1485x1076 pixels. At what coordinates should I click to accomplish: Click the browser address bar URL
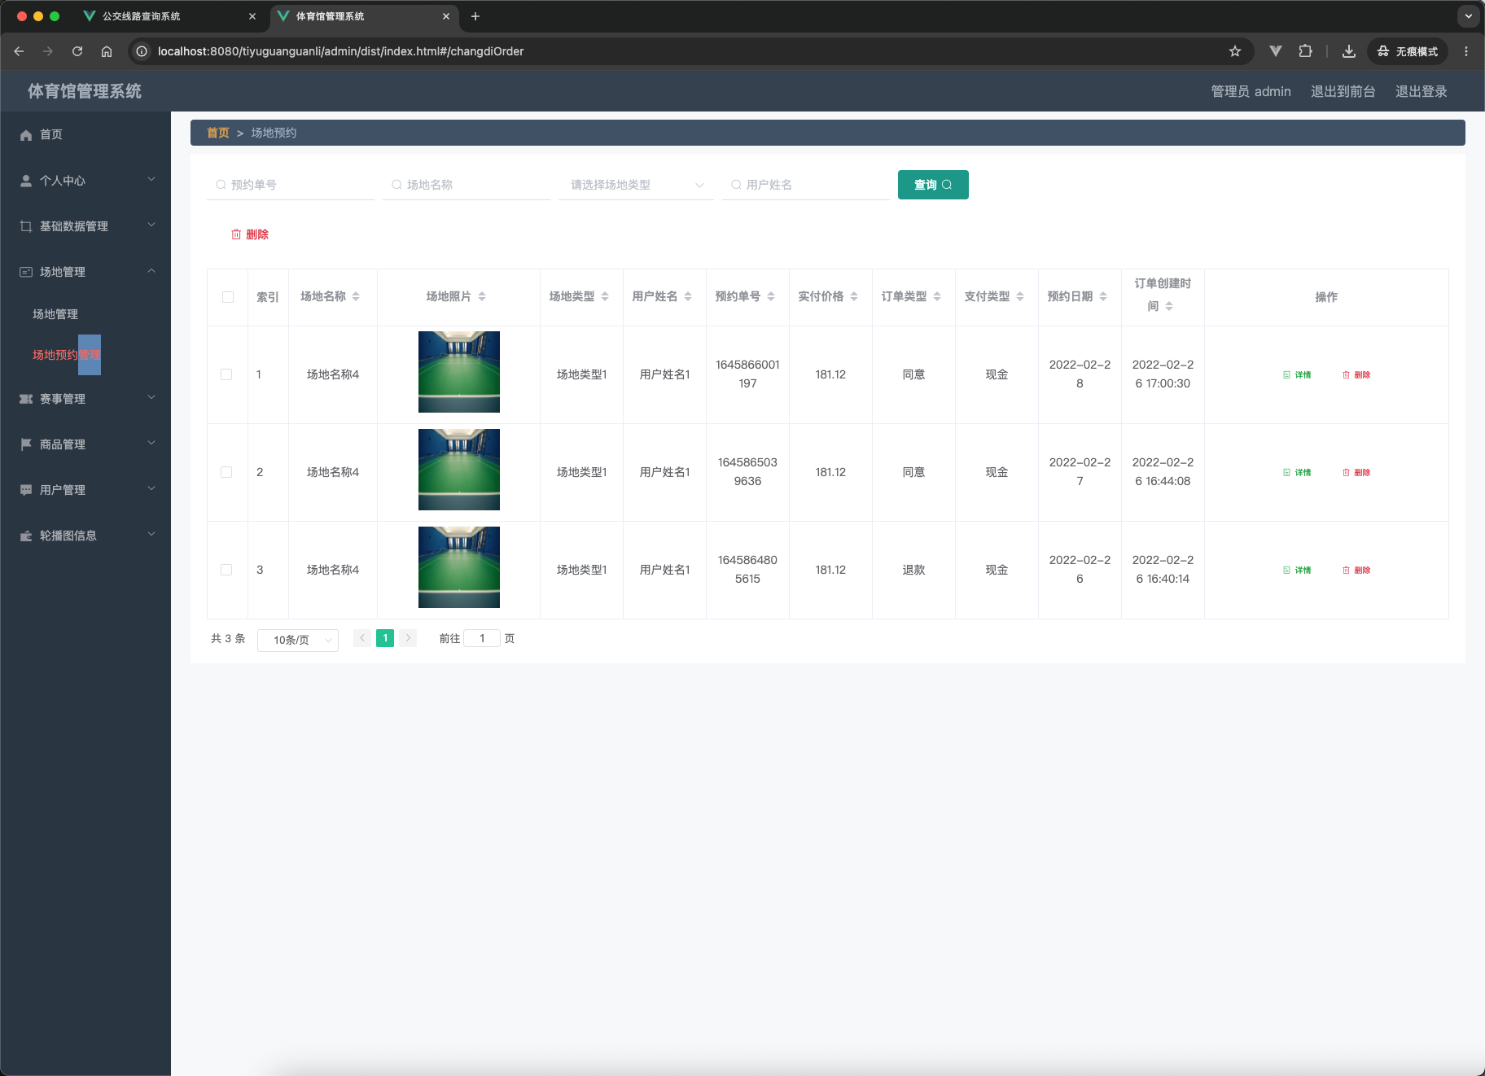(340, 51)
